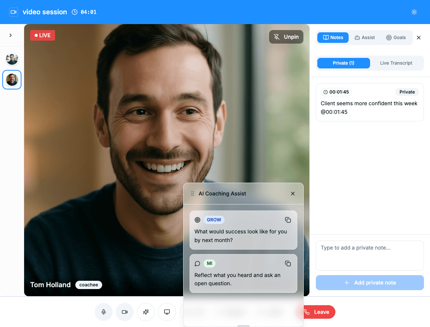Turn off the camera
Viewport: 430px width, 327px height.
pyautogui.click(x=125, y=312)
